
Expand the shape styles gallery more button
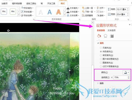pyautogui.click(x=19, y=15)
